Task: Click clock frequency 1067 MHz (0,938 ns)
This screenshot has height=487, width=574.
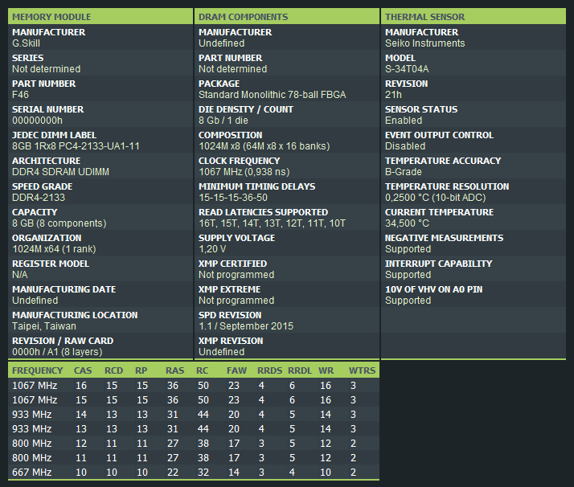Action: 244,172
